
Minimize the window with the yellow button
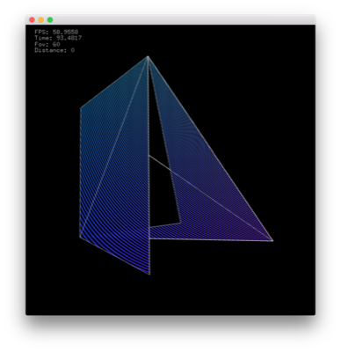[41, 20]
